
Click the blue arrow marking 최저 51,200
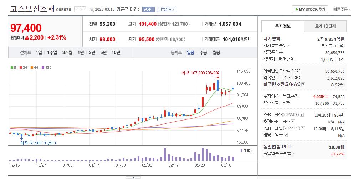[x=21, y=139]
